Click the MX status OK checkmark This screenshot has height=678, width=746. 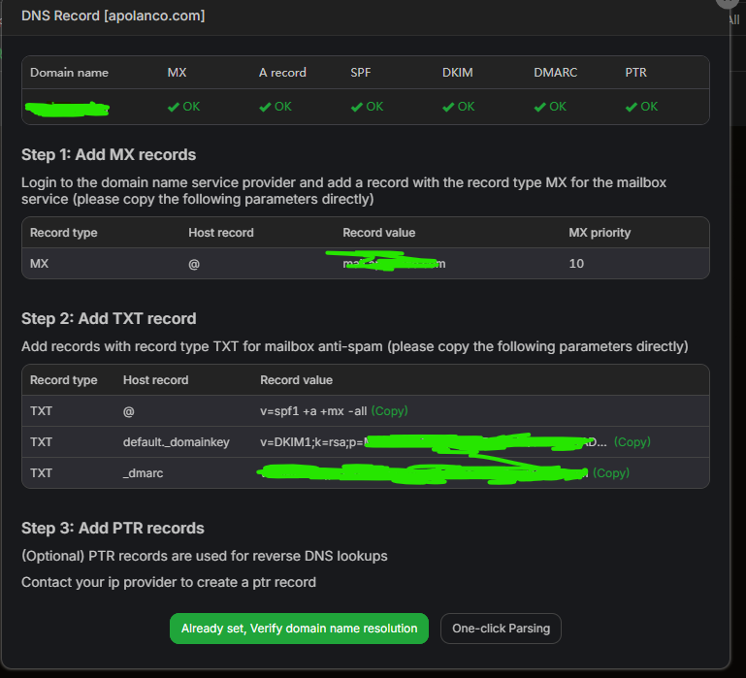174,107
